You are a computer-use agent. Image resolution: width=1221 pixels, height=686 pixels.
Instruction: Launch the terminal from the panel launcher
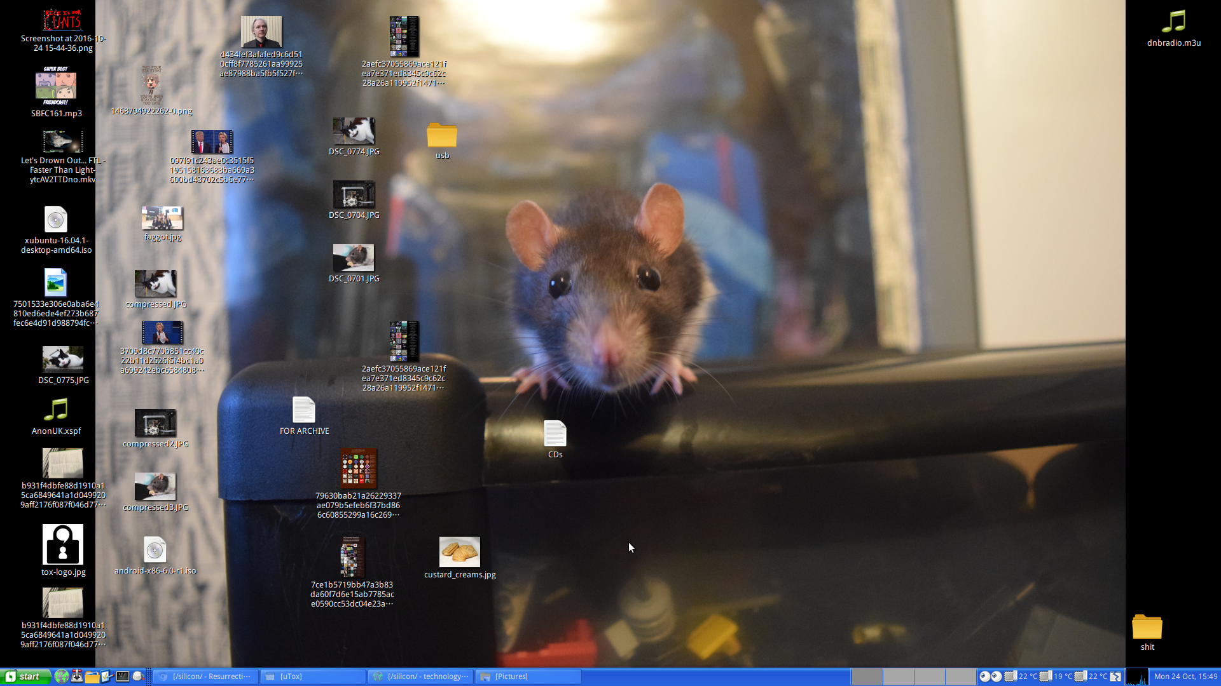click(x=123, y=676)
